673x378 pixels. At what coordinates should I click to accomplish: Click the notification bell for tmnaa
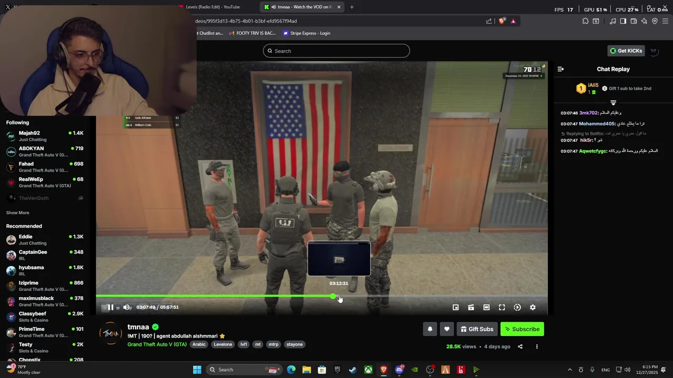pos(430,329)
